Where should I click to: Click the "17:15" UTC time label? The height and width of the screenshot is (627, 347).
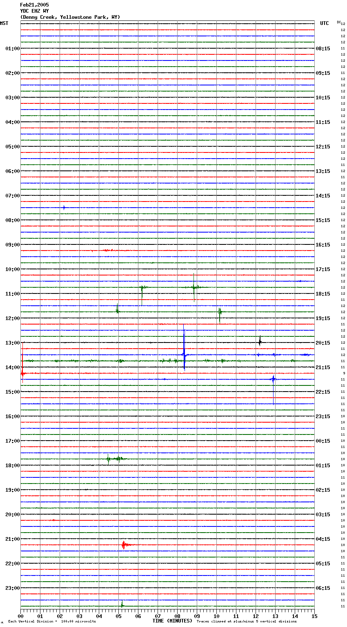tap(323, 269)
